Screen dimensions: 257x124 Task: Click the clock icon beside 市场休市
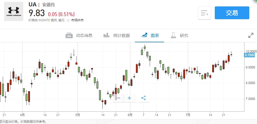(x=68, y=20)
